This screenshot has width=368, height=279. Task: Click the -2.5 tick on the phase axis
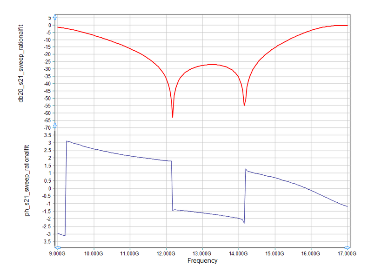click(47, 226)
